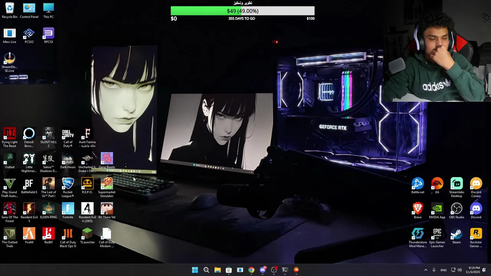The height and width of the screenshot is (276, 491).
Task: Open the terminal icon on the taskbar
Action: coord(285,270)
